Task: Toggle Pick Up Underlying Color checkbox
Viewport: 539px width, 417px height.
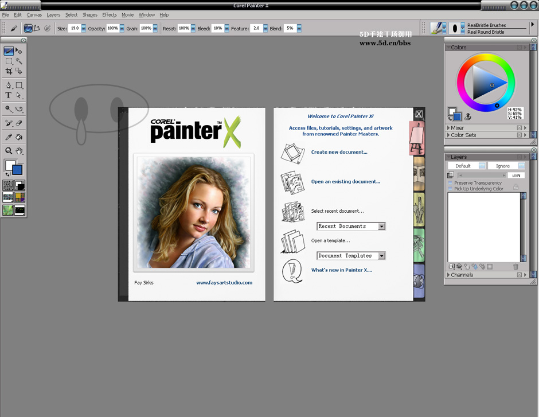Action: click(450, 189)
